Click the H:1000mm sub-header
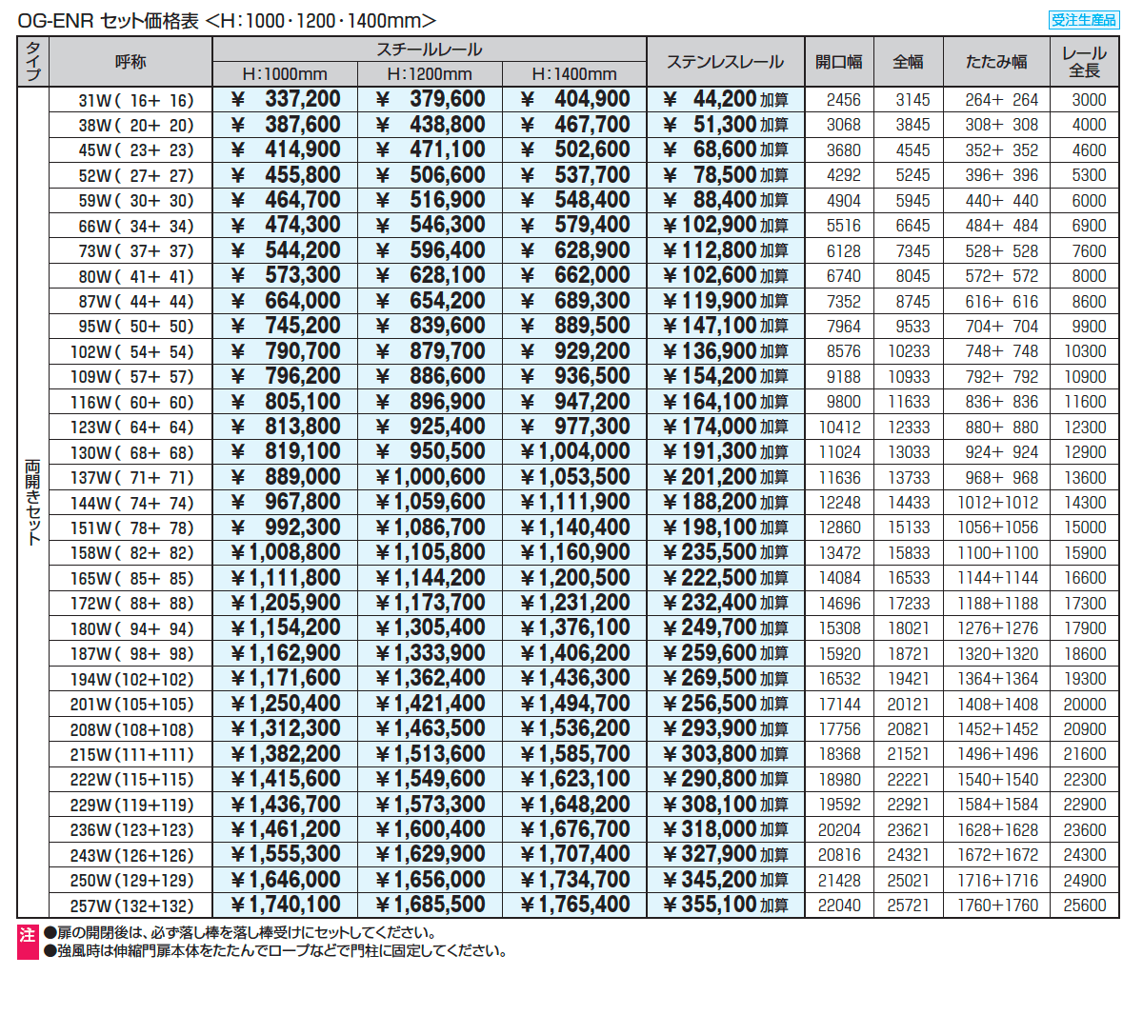The image size is (1143, 1015). click(x=285, y=74)
